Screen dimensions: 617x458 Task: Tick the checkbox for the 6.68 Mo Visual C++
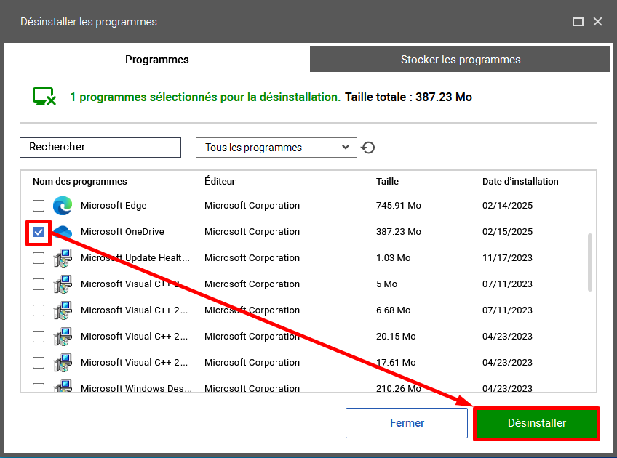(39, 310)
